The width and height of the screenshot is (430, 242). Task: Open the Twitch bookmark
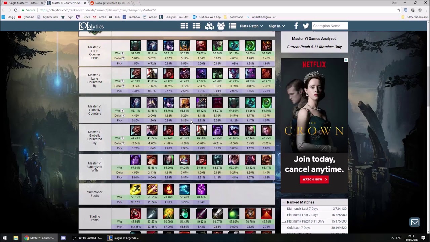[83, 17]
